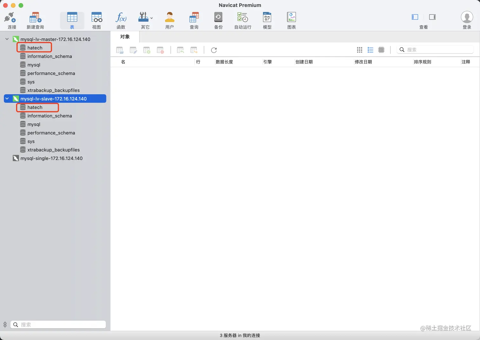This screenshot has width=480, height=340.
Task: Click the new table icon
Action: [147, 50]
